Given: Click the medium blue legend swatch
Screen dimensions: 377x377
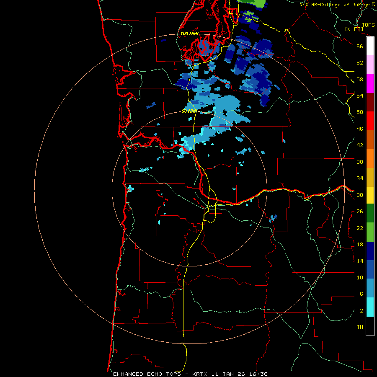Looking at the screenshot, I should click(x=370, y=270).
